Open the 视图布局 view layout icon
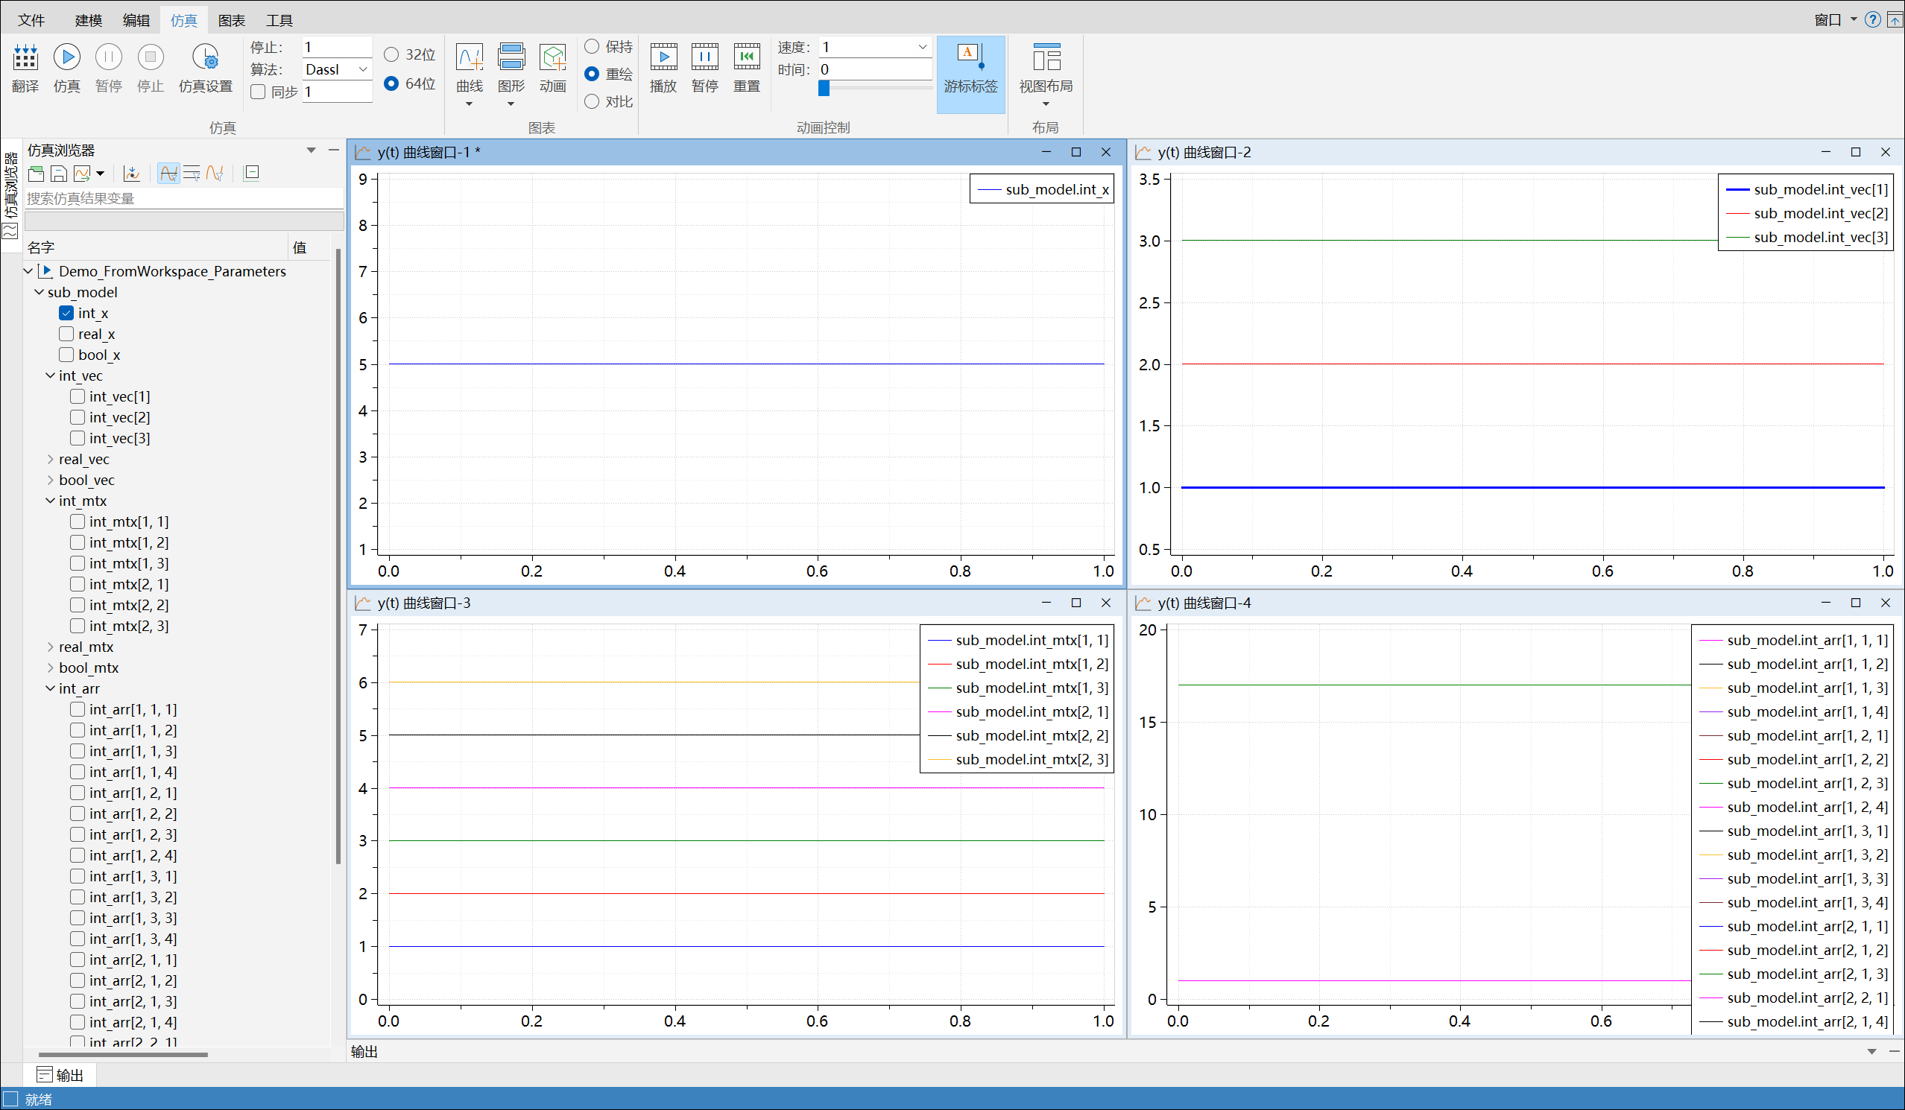Viewport: 1905px width, 1110px height. pos(1046,57)
